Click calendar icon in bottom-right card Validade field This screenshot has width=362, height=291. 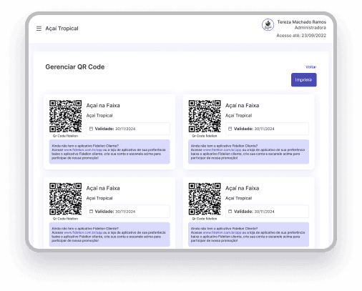coord(230,212)
